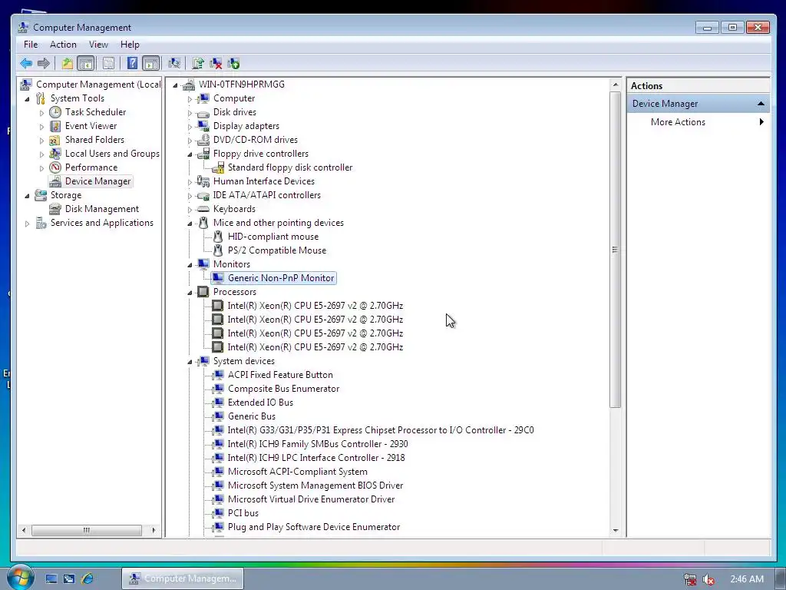Open the Action menu
Image resolution: width=786 pixels, height=590 pixels.
point(63,45)
